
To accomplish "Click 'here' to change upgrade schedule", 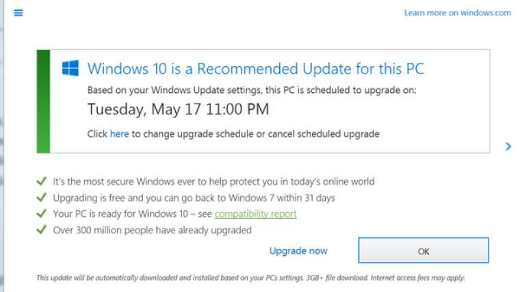I will click(x=119, y=134).
